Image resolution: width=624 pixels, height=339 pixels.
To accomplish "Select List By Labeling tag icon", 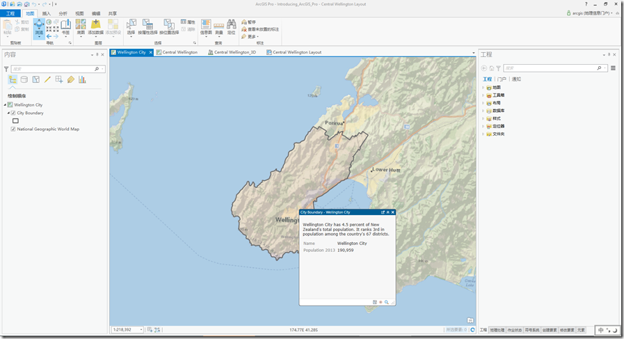I will [71, 79].
